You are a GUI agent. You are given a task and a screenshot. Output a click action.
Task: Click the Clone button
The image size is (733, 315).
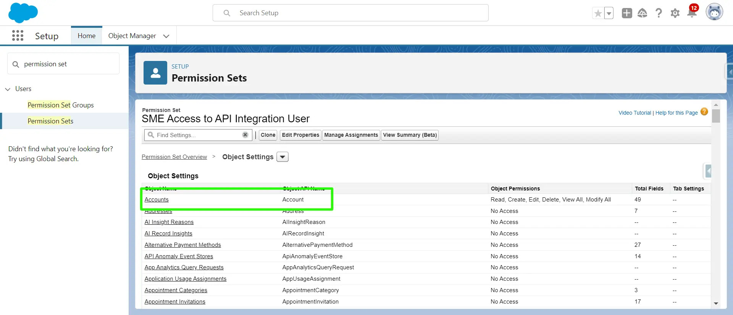pyautogui.click(x=268, y=135)
